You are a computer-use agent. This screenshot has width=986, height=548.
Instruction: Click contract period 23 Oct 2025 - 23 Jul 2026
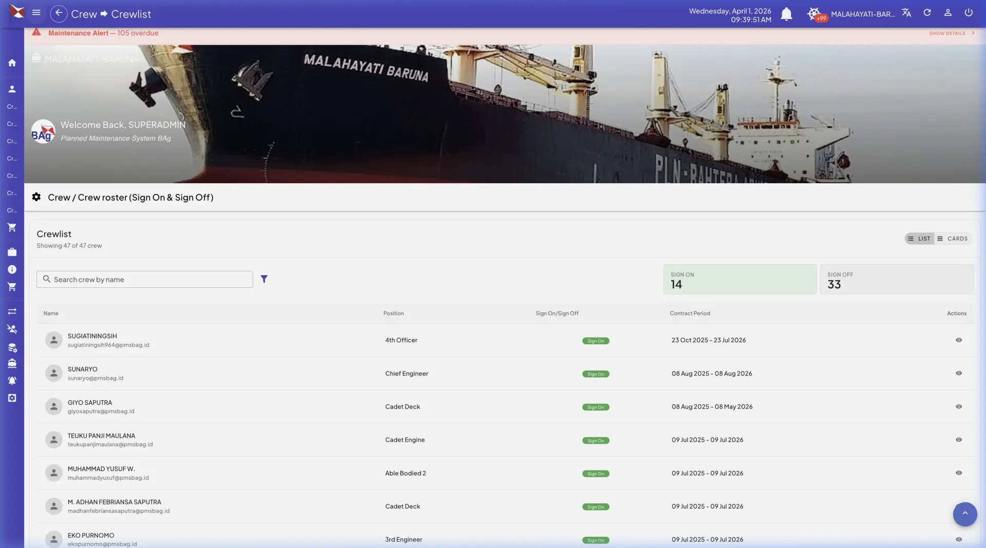point(709,340)
